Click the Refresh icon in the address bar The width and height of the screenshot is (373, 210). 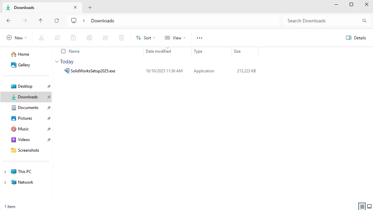tap(57, 20)
